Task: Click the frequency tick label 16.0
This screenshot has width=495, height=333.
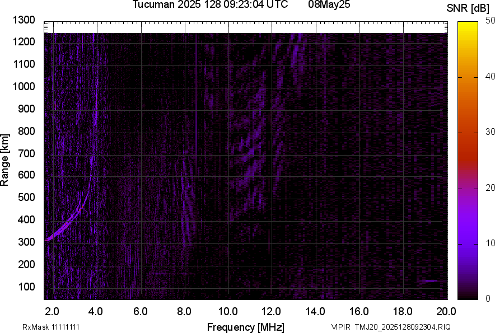Action: 359,312
